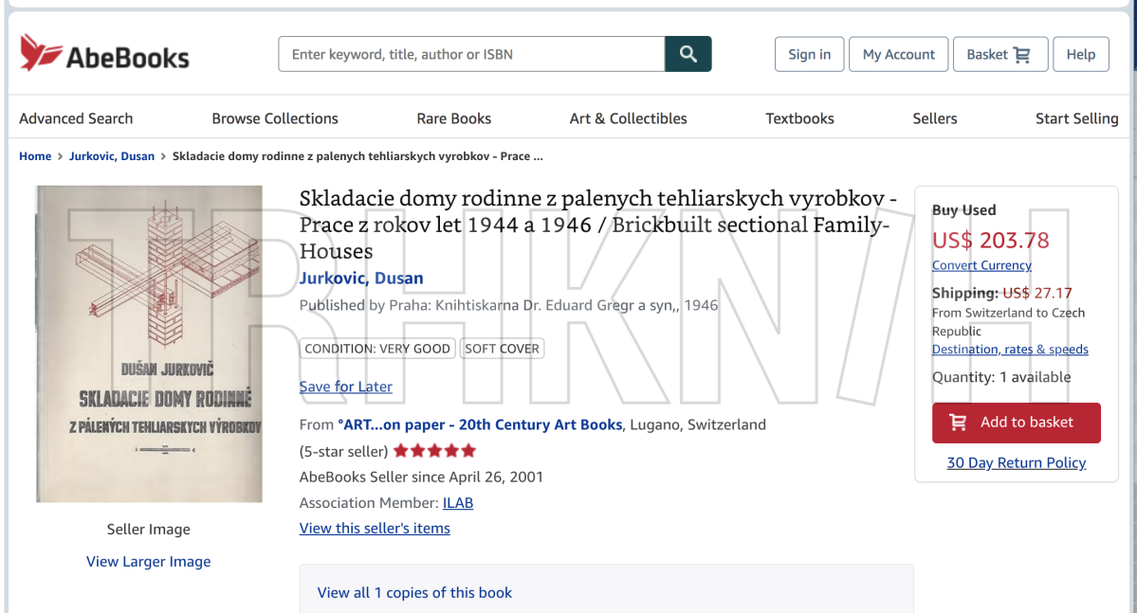This screenshot has width=1137, height=613.
Task: Click the price US$ 203.78
Action: [x=991, y=240]
